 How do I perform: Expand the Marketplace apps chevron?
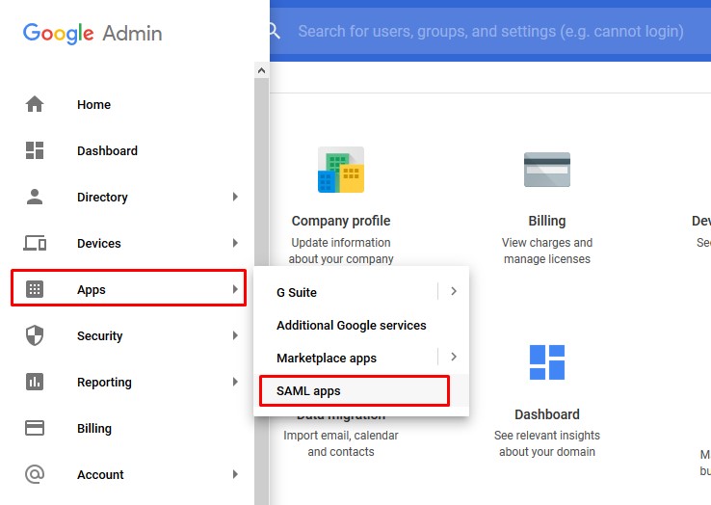click(x=454, y=357)
